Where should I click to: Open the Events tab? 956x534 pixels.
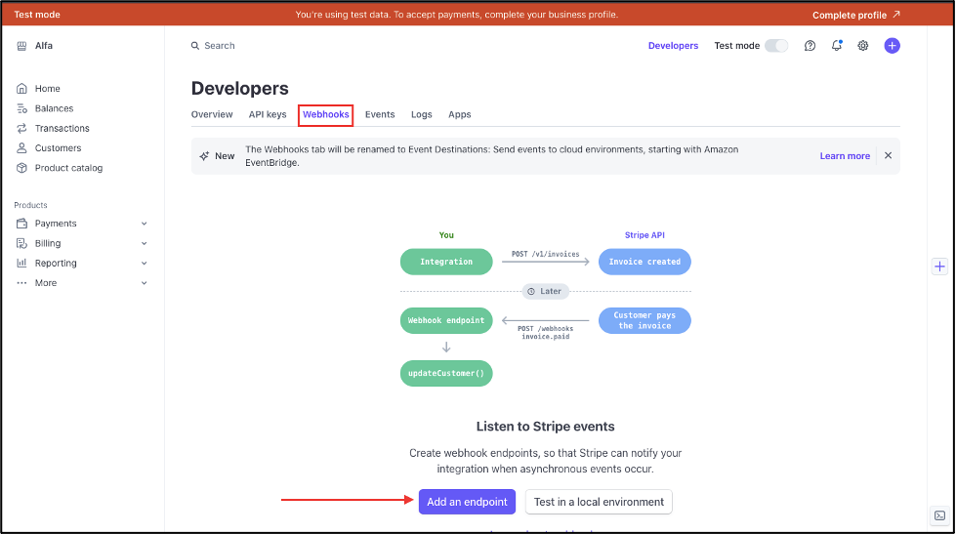tap(380, 114)
